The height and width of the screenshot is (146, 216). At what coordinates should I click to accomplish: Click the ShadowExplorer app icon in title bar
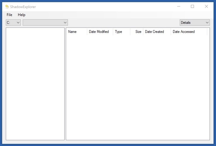pyautogui.click(x=7, y=7)
